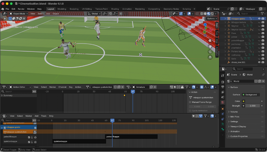Hide mbappe quieto in the outliner
This screenshot has width=267, height=152.
point(259,19)
